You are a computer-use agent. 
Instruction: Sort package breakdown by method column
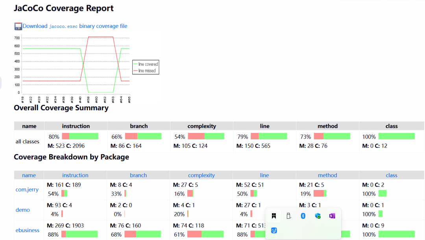click(x=327, y=175)
